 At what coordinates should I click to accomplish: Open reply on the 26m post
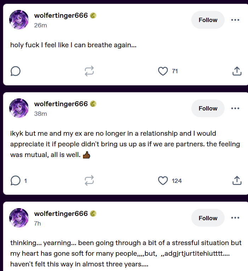coord(16,71)
